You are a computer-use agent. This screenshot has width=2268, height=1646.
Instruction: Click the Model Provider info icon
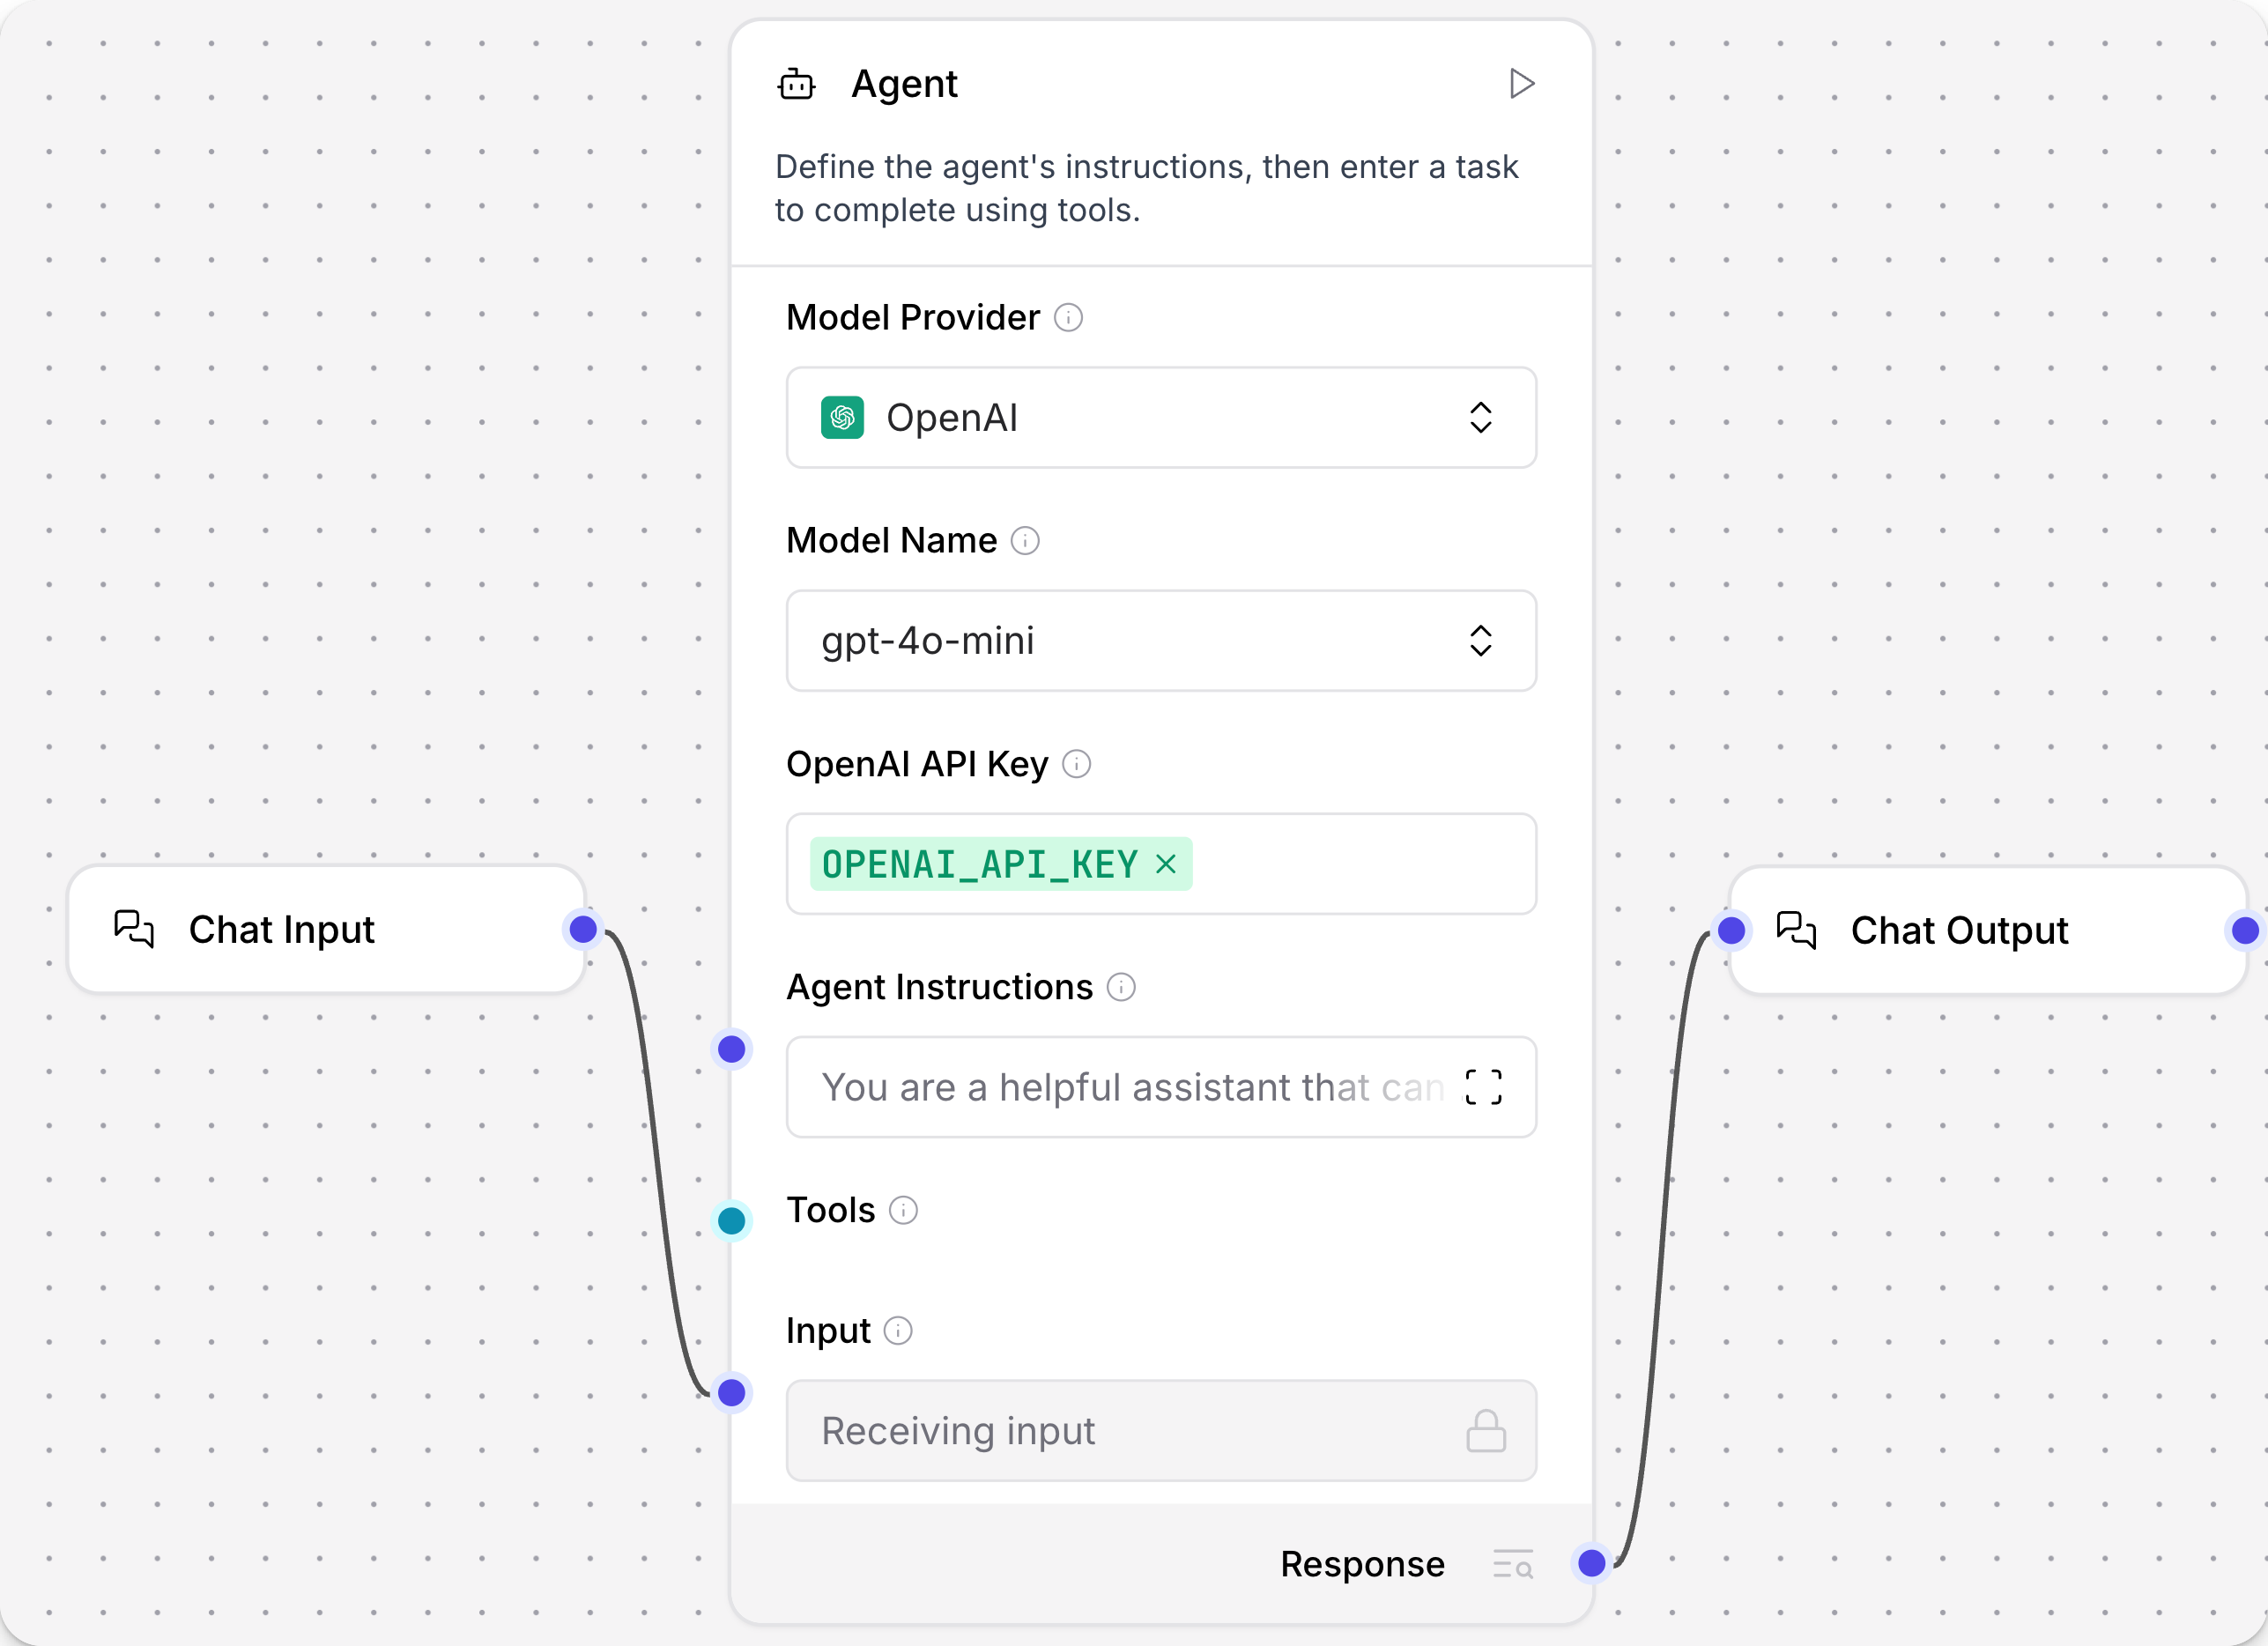click(x=1068, y=317)
